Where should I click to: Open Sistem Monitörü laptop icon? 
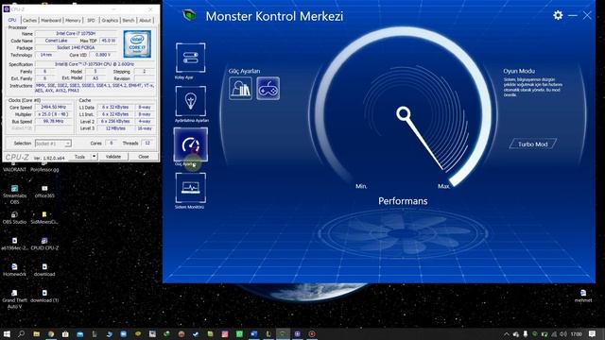click(191, 188)
